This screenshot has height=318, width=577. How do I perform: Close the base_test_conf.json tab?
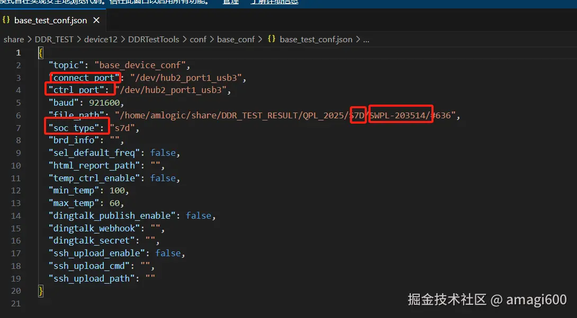coord(96,20)
